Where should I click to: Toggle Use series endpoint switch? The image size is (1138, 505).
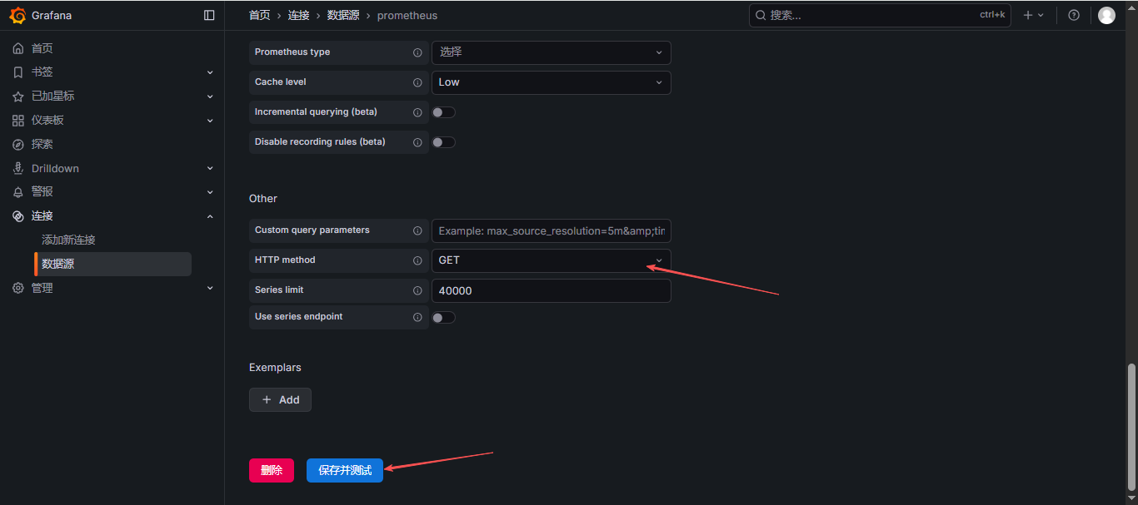[x=443, y=317]
